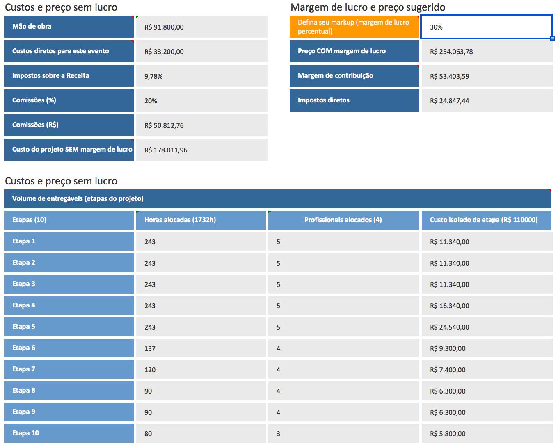The image size is (558, 446).
Task: Click the Margem de contribuição value R$ 53.403,59
Action: [487, 76]
